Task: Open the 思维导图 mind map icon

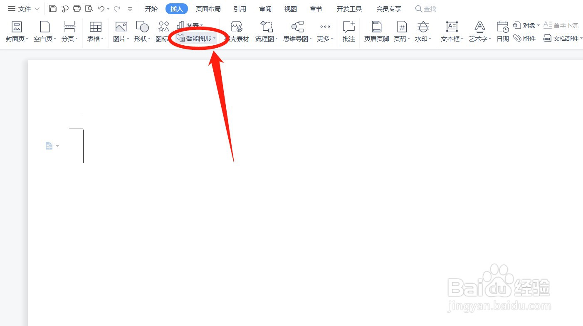Action: click(x=297, y=27)
